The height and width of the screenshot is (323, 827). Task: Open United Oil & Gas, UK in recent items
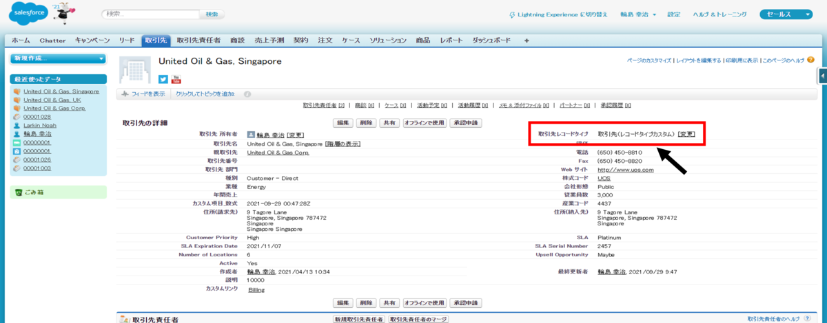(52, 100)
